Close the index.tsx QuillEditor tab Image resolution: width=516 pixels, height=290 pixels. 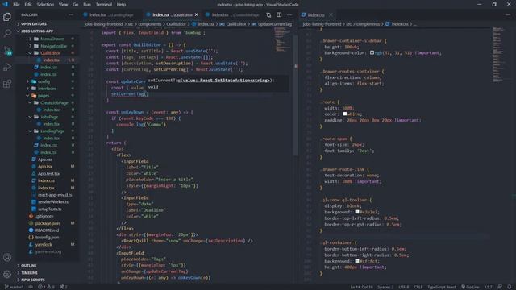click(197, 14)
